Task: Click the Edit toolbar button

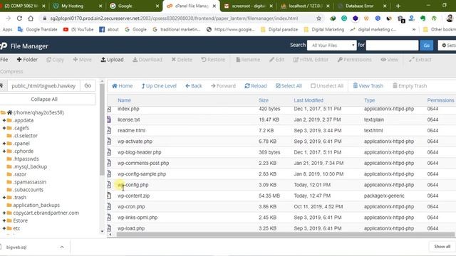Action: click(x=276, y=60)
